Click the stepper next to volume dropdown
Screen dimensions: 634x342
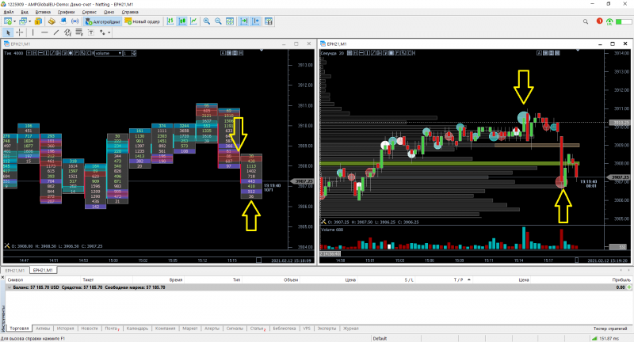(134, 53)
